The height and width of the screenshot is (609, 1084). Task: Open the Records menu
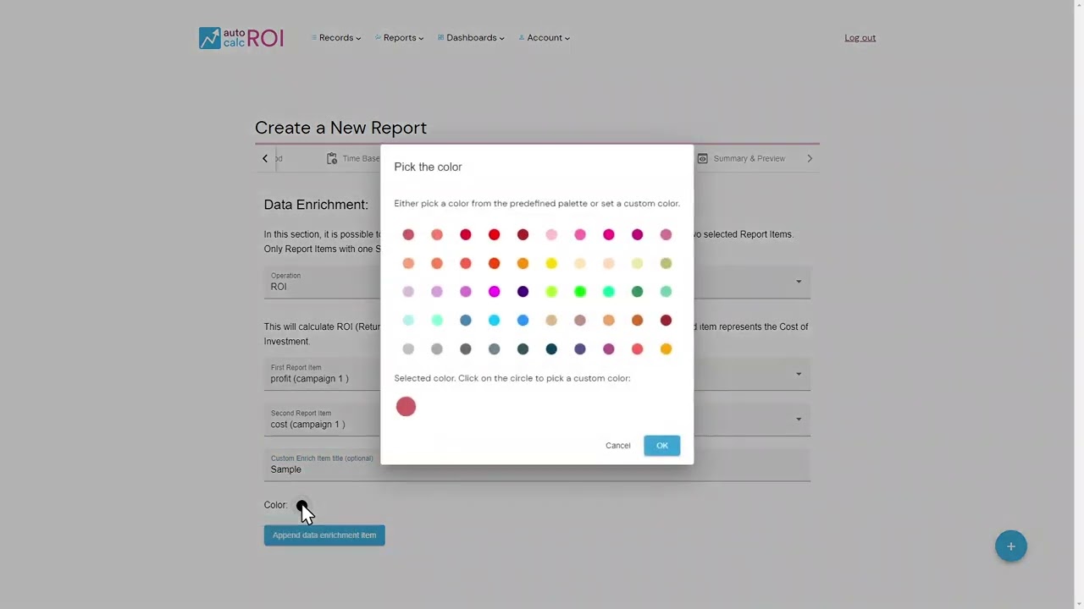click(x=336, y=37)
